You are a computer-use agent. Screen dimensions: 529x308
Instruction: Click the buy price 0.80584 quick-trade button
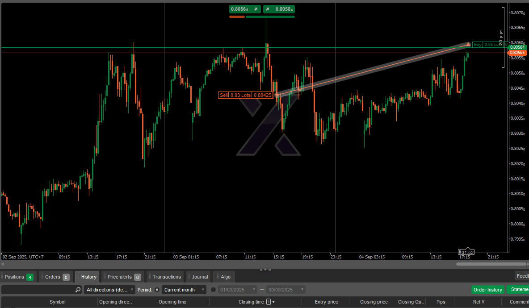click(x=279, y=9)
